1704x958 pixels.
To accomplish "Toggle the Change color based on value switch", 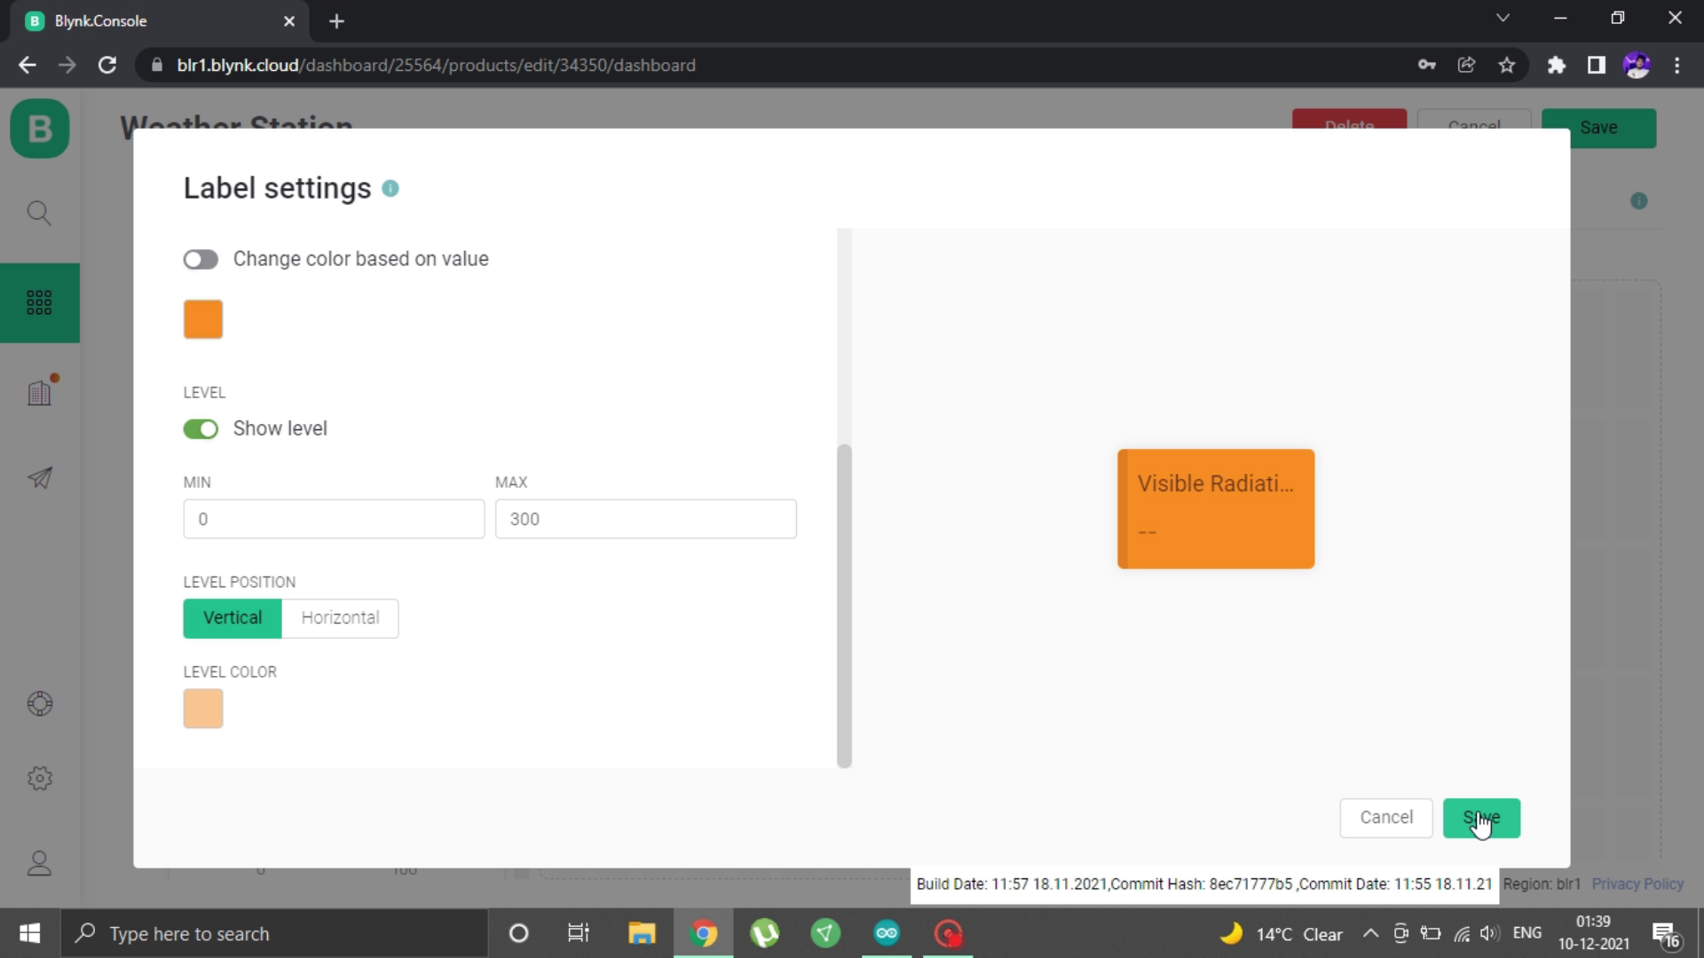I will 201,258.
